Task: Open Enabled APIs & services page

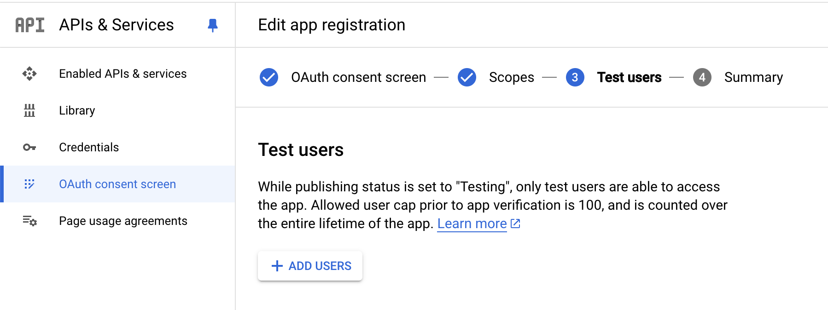Action: pyautogui.click(x=123, y=74)
